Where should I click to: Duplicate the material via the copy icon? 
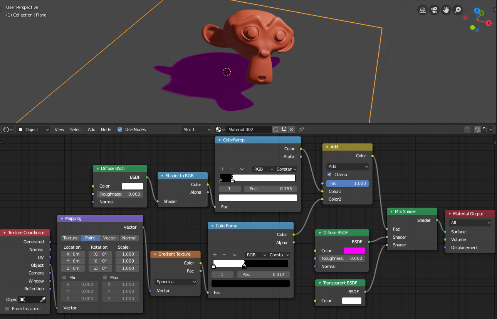coord(284,130)
